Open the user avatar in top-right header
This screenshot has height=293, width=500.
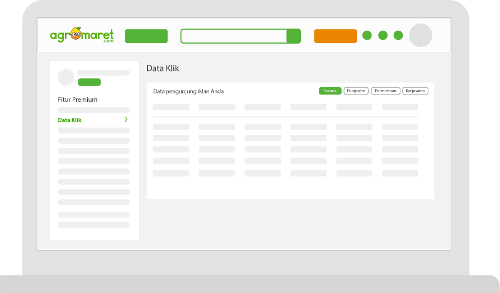tap(421, 35)
